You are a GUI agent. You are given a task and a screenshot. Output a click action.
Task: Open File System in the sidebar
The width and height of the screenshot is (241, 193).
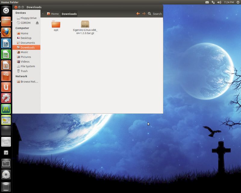click(x=27, y=66)
